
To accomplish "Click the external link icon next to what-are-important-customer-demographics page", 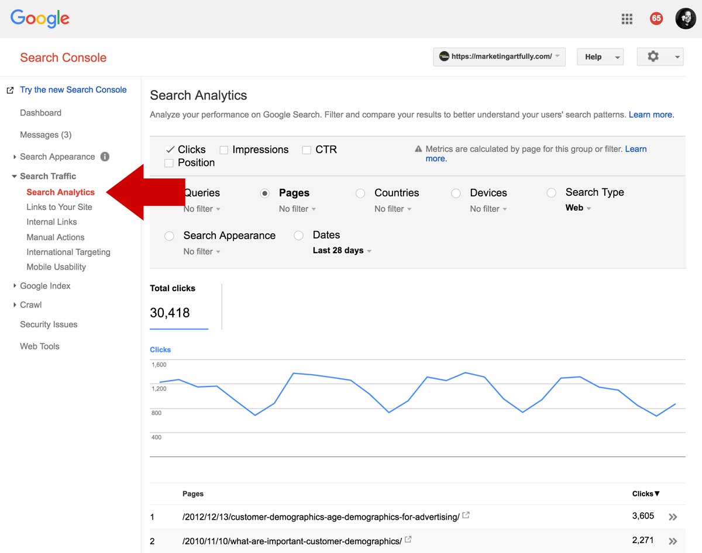I will click(408, 540).
